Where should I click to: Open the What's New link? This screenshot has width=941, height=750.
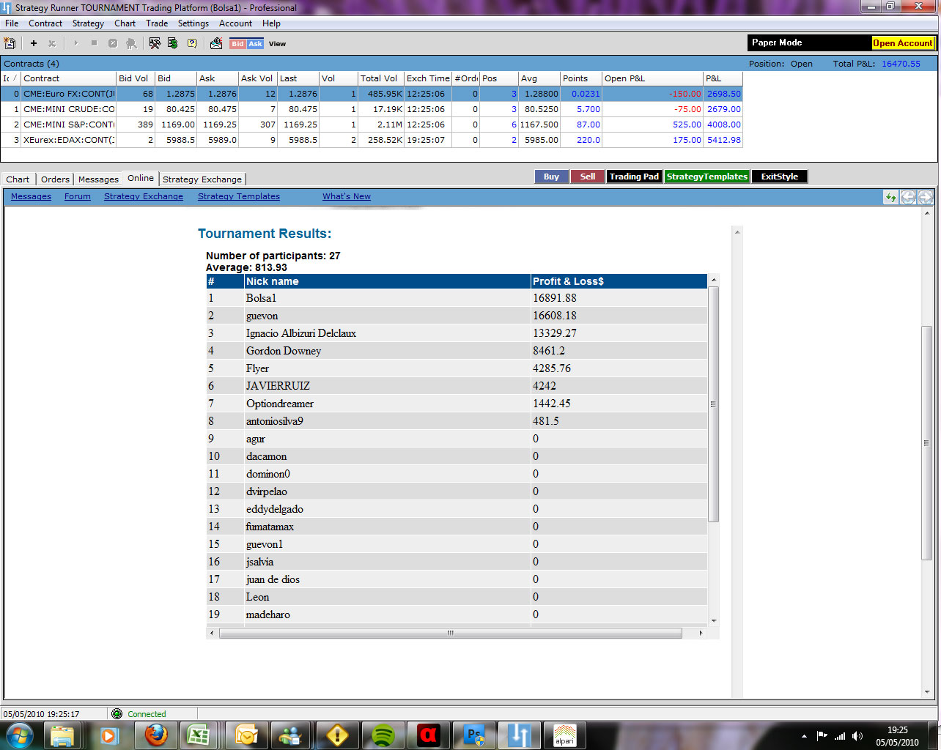click(347, 196)
